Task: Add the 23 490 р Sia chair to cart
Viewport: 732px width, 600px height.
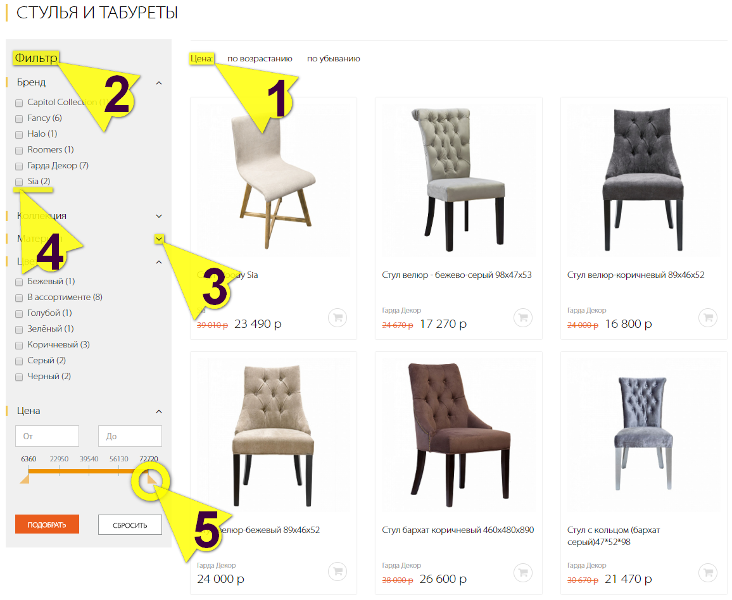Action: [338, 318]
